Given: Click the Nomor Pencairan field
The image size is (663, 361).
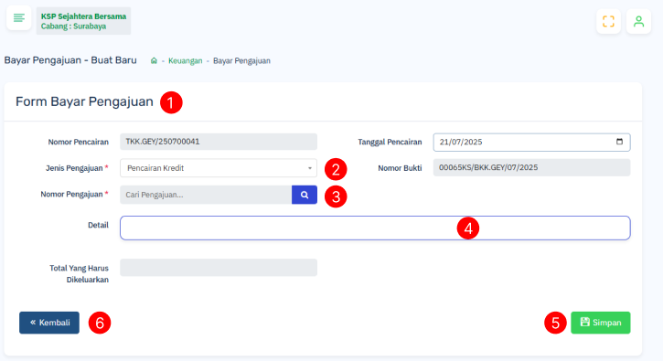Looking at the screenshot, I should pos(219,142).
